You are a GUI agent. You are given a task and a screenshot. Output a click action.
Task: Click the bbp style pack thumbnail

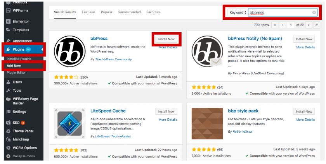tap(207, 123)
